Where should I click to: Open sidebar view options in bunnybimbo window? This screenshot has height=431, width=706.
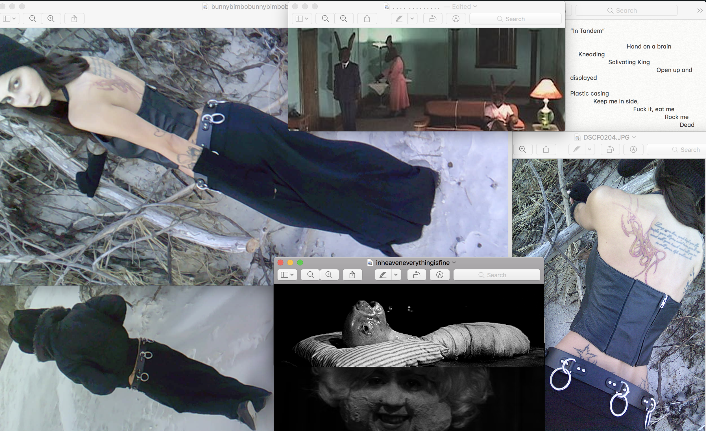coord(9,19)
